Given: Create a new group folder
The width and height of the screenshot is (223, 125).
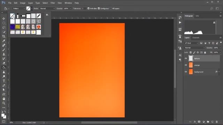Looking at the screenshot, I should [x=208, y=122].
